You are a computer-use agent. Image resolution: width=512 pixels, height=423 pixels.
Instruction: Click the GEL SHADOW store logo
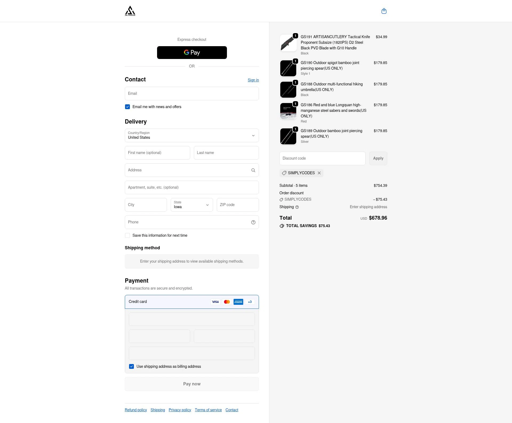(x=130, y=11)
